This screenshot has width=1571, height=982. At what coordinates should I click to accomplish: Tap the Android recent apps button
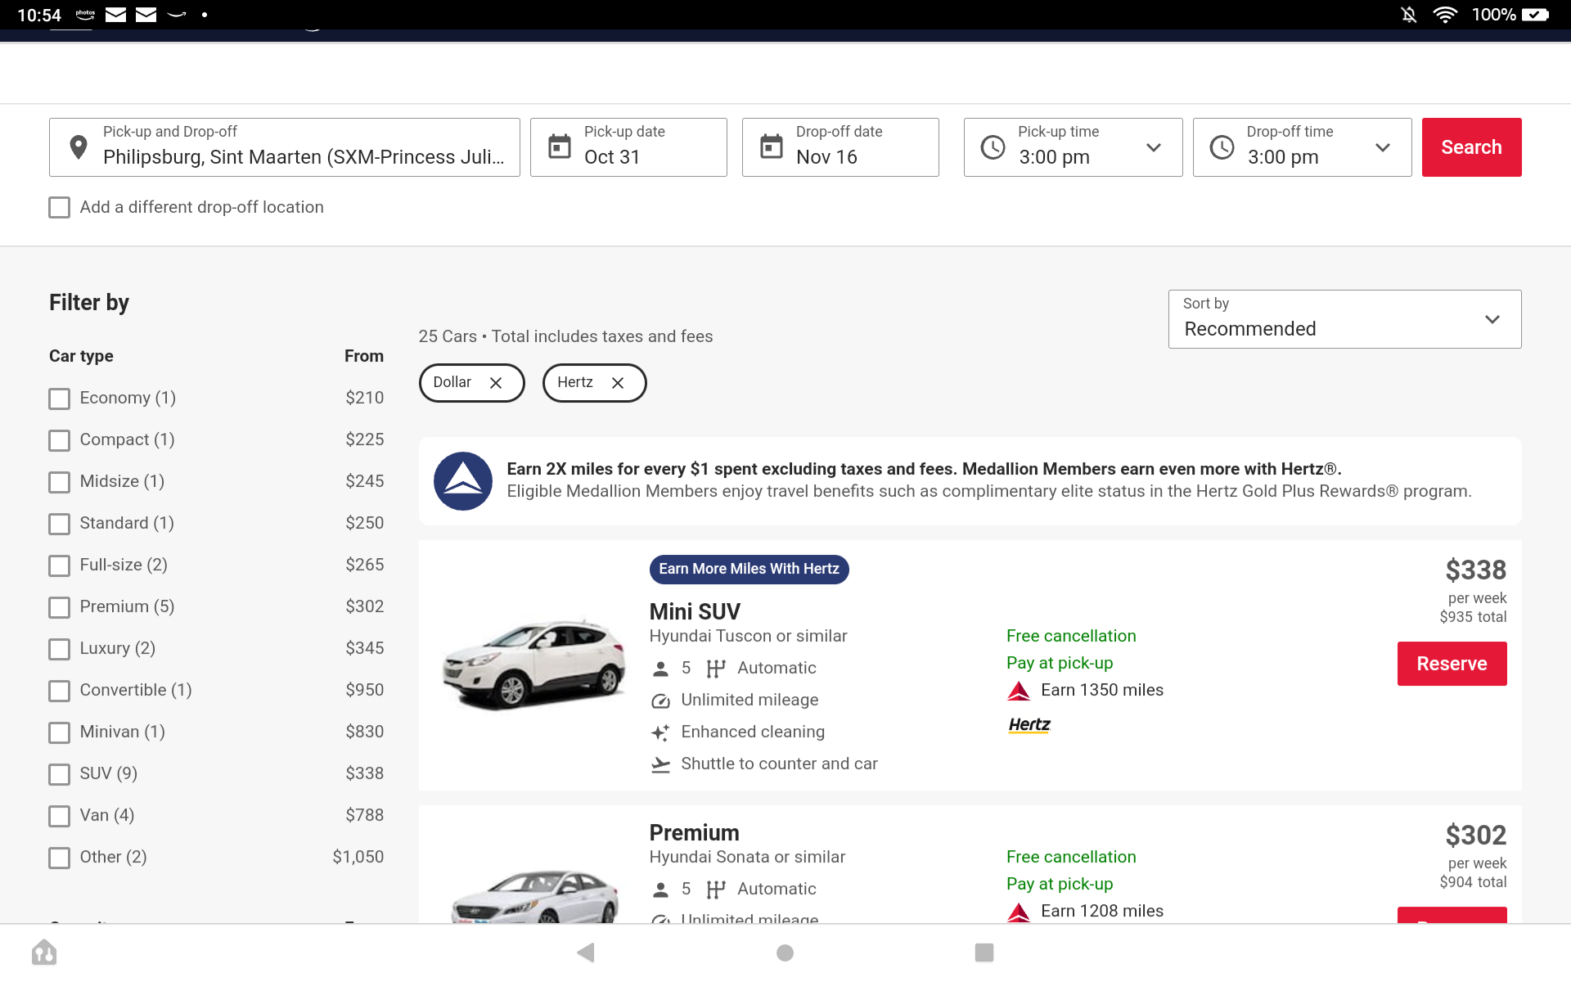(984, 953)
